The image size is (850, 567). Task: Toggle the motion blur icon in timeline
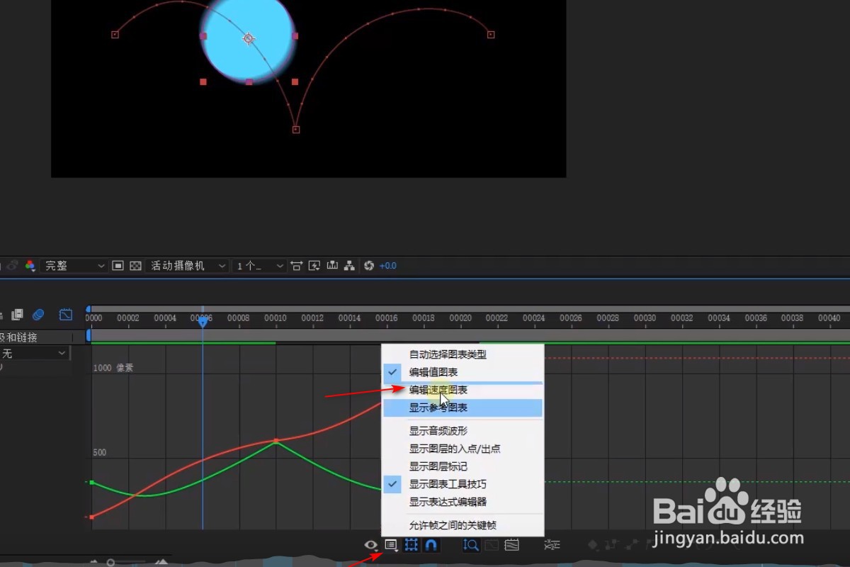click(x=39, y=314)
